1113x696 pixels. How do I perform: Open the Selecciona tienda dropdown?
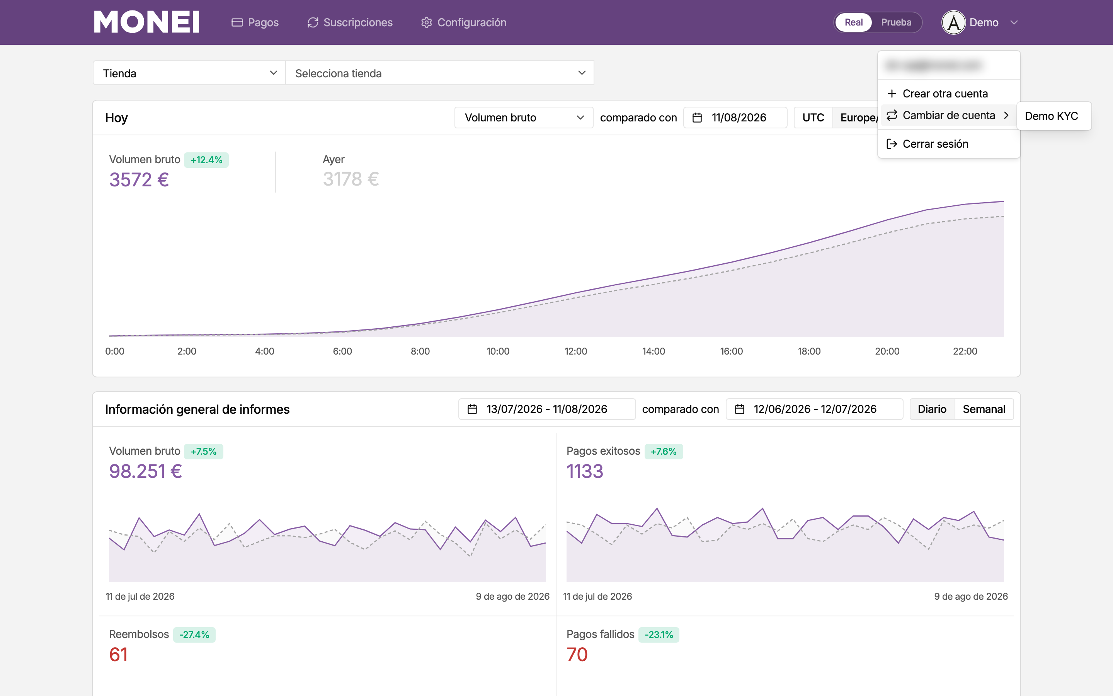pyautogui.click(x=440, y=73)
